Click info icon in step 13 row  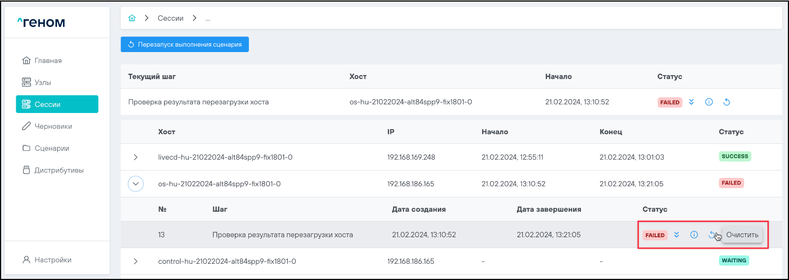pyautogui.click(x=694, y=235)
